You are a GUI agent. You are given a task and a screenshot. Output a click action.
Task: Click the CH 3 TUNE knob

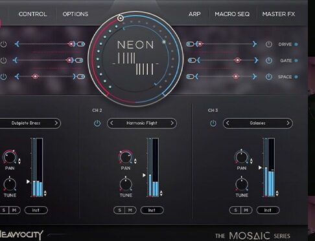point(242,184)
